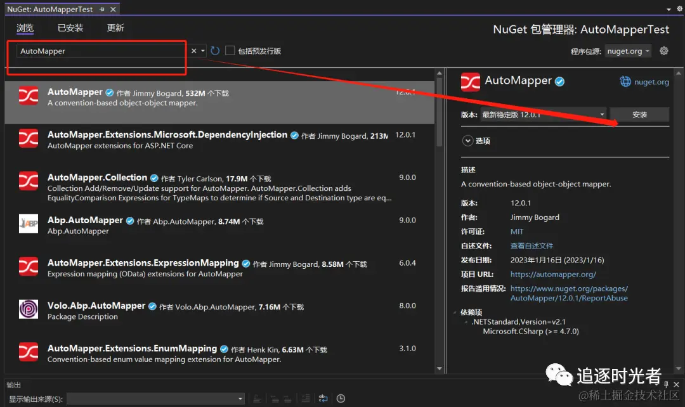Open the nuget.org link in details pane
The width and height of the screenshot is (685, 407).
point(651,82)
